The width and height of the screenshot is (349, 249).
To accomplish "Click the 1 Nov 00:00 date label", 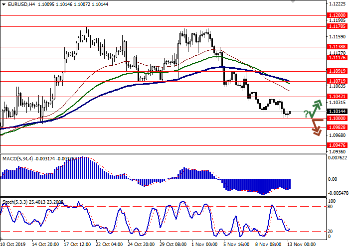I will (205, 245).
